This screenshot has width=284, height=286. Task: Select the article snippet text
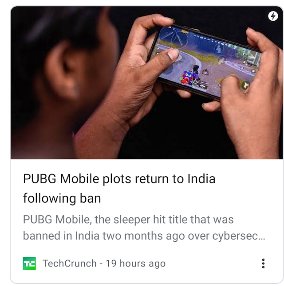click(x=144, y=228)
